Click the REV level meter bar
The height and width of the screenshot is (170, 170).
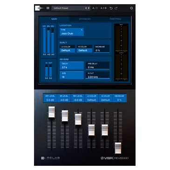point(53,41)
